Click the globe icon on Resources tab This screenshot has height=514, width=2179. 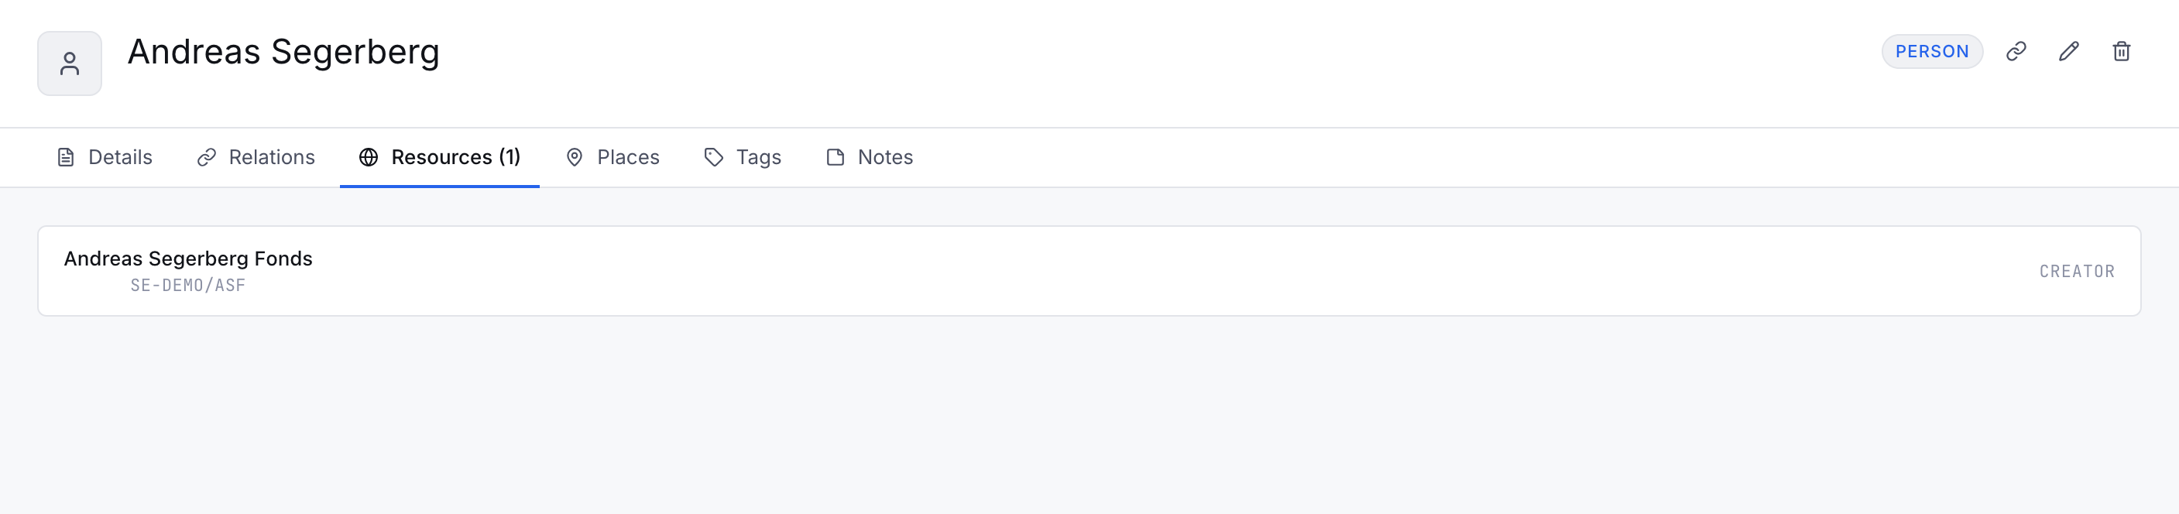[x=369, y=157]
